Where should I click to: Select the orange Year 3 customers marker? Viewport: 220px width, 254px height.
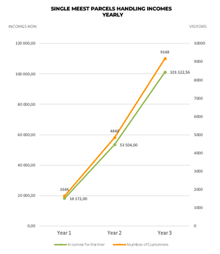[x=165, y=59]
